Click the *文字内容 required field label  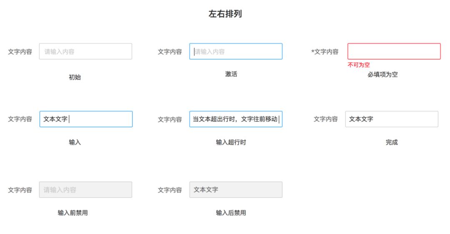click(x=325, y=52)
